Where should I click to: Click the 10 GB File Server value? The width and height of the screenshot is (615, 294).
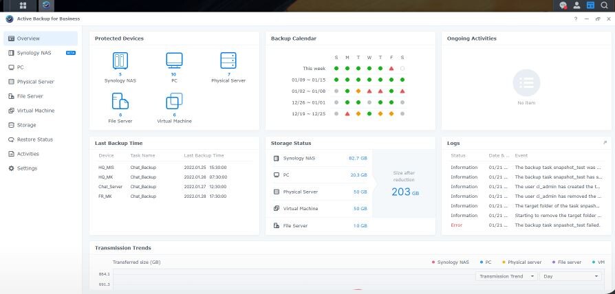click(x=360, y=226)
